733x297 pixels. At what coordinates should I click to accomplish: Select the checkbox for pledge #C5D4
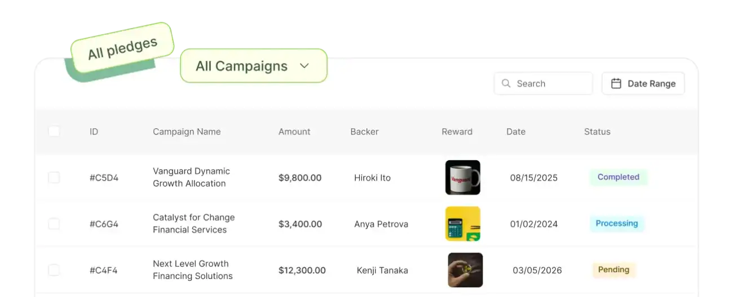pos(54,178)
